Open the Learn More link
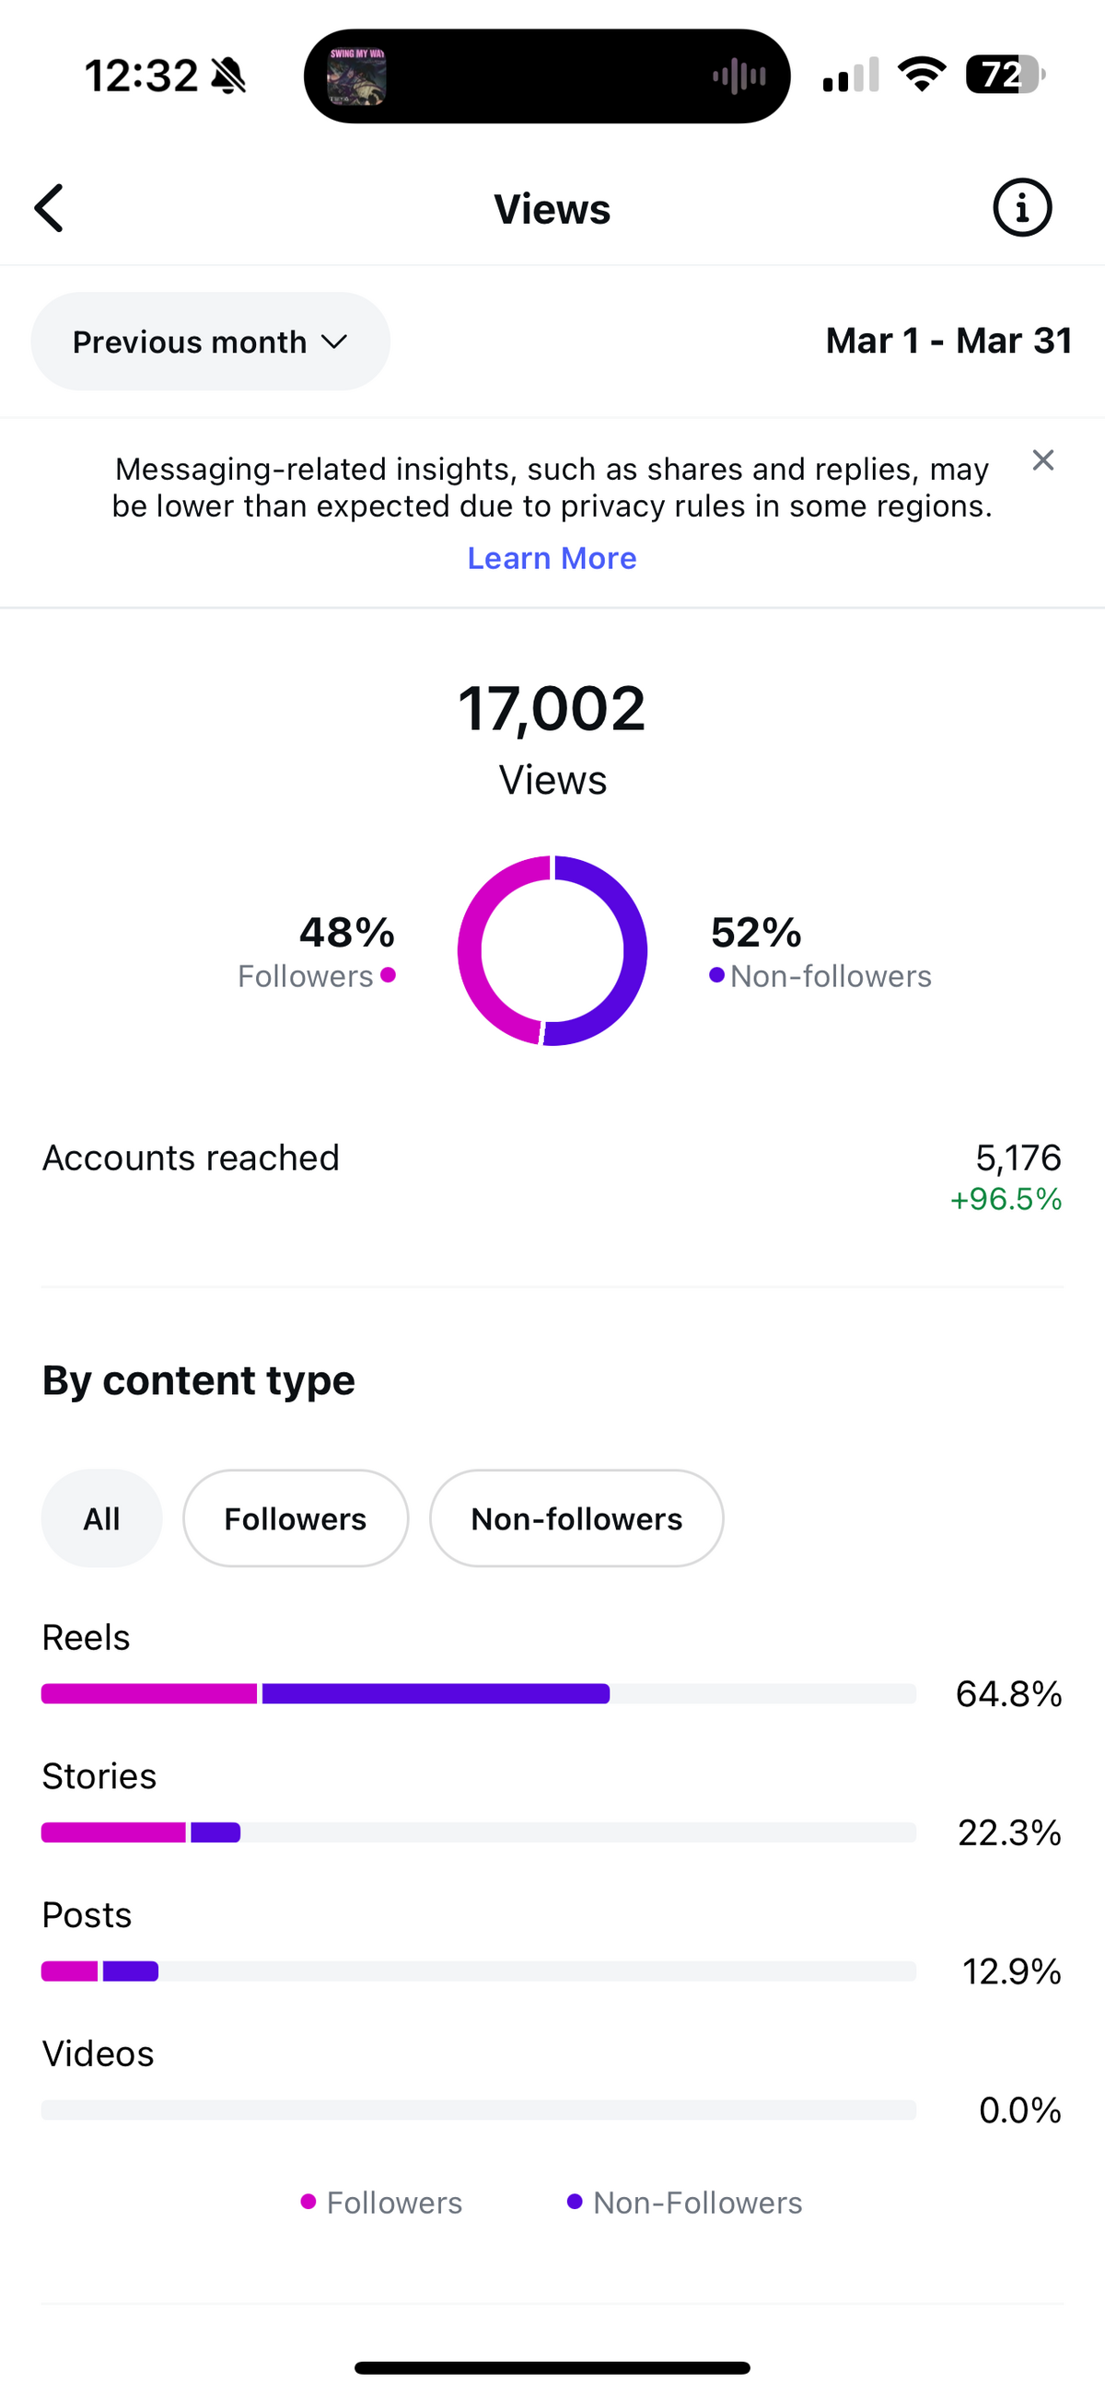 coord(552,558)
